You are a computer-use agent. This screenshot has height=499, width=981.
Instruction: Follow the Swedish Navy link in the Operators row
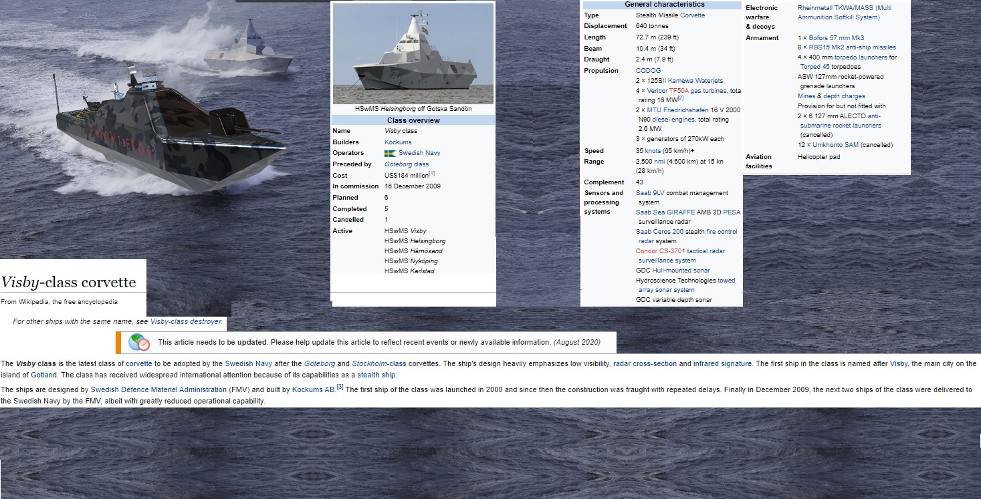pyautogui.click(x=419, y=153)
